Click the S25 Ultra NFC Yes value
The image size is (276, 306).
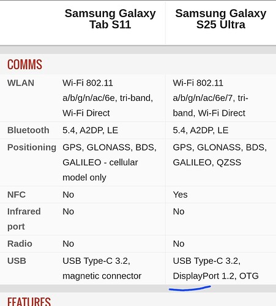(180, 195)
